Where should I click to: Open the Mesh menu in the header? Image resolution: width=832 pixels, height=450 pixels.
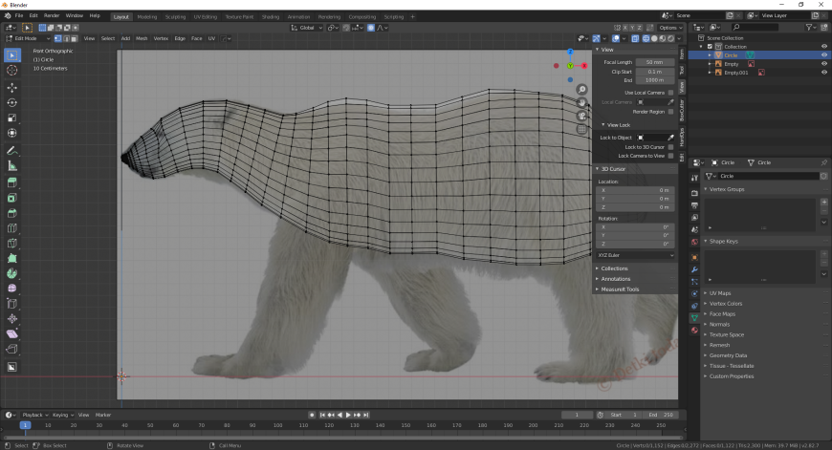(141, 38)
